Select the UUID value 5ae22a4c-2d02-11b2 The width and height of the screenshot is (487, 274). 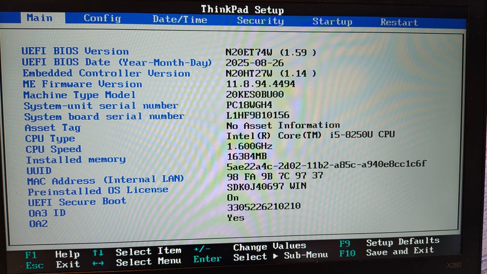327,165
